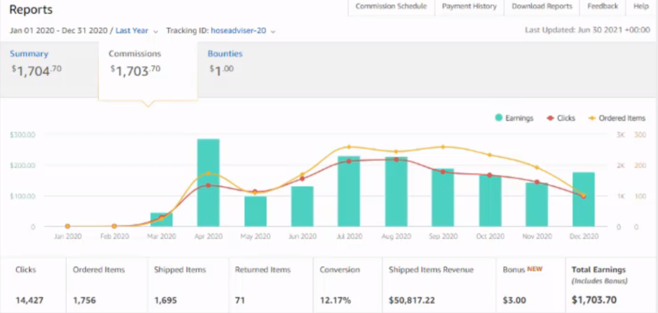Click the Apr 2020 clicks data point
The height and width of the screenshot is (313, 658).
(x=209, y=185)
